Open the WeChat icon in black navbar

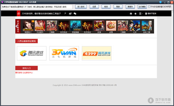pos(75,14)
